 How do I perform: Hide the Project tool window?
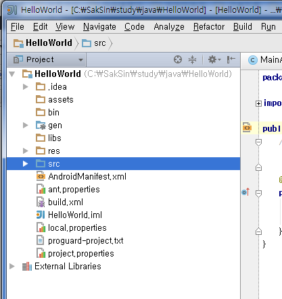pyautogui.click(x=231, y=59)
